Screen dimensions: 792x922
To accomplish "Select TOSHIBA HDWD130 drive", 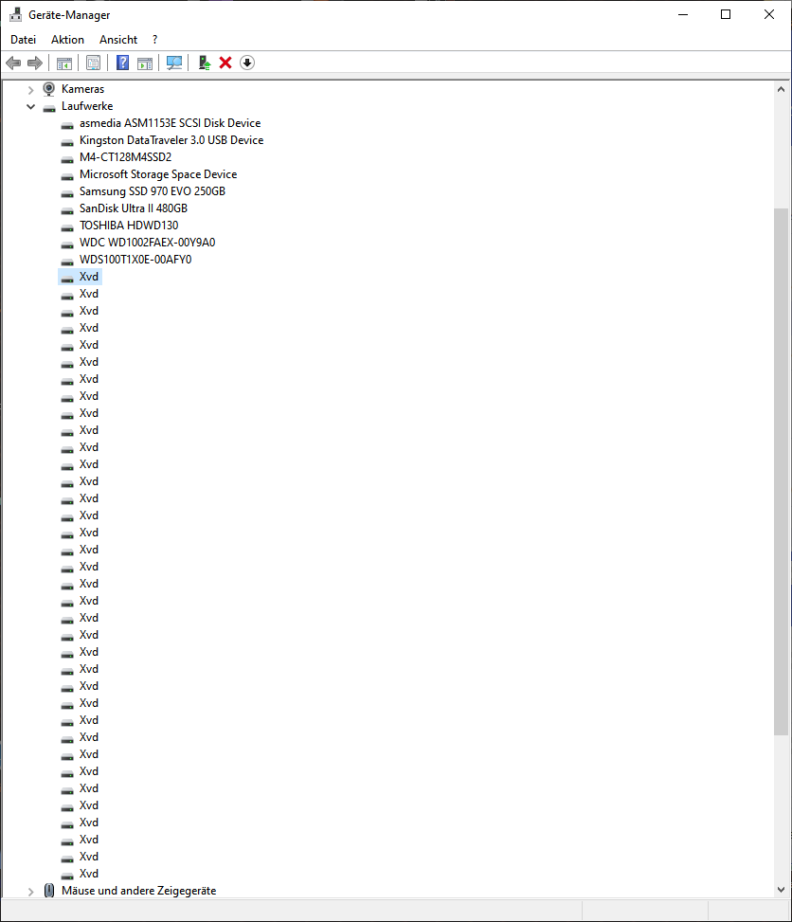I will point(129,226).
